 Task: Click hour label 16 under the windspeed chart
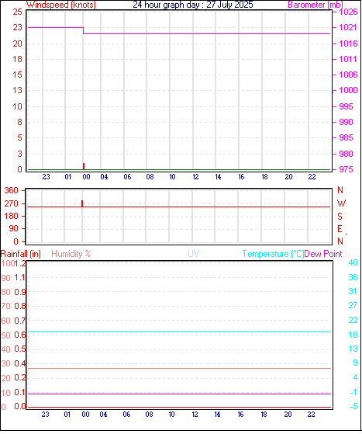241,177
